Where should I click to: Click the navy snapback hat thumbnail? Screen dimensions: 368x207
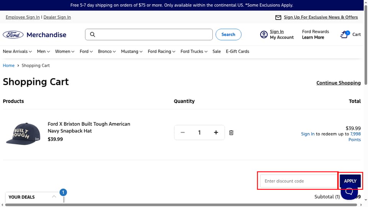point(23,133)
